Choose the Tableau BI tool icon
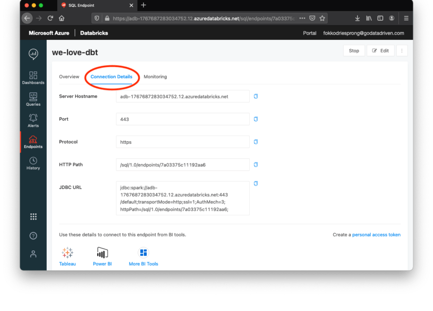Image resolution: width=433 pixels, height=311 pixels. [67, 252]
